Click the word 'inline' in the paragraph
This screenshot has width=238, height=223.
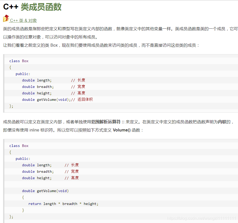click(34, 130)
